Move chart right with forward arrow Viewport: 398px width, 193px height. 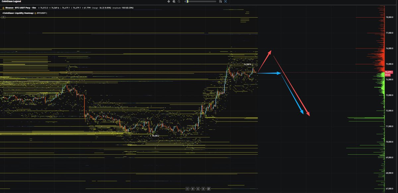[203, 189]
